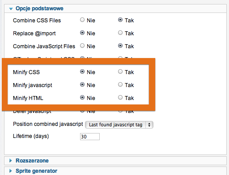Select Nie radio for Minify javascript
229x175 pixels.
(x=82, y=84)
